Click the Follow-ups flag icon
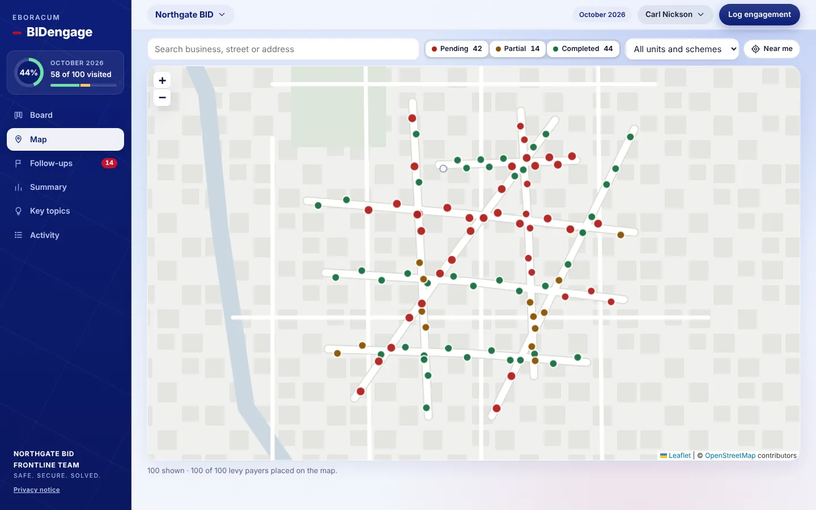Screen dimensions: 816x510 (x=18, y=163)
